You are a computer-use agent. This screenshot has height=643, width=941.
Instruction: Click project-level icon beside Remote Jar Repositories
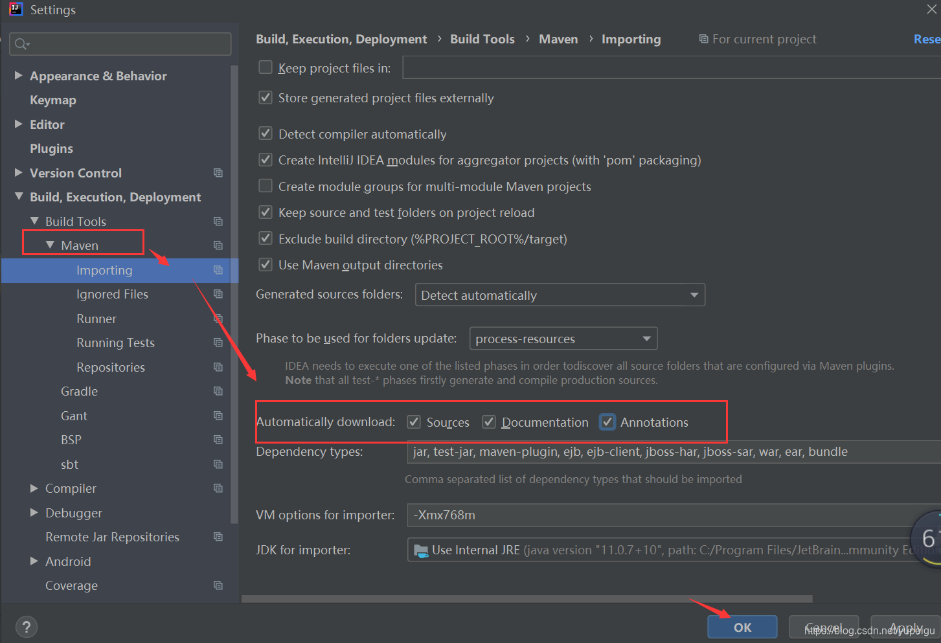point(218,537)
